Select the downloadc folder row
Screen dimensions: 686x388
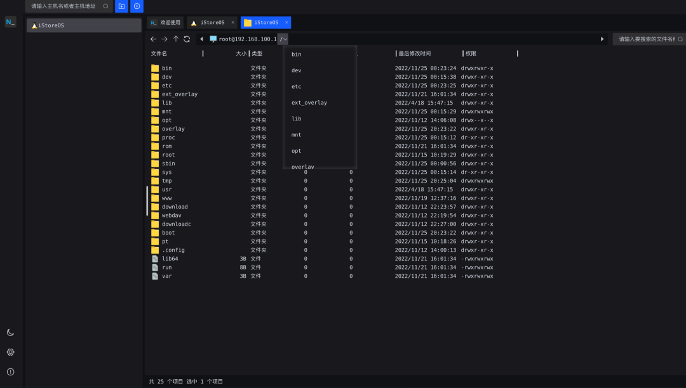pos(332,224)
